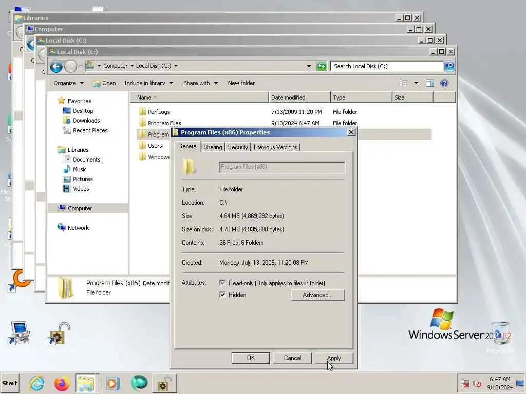Expand the address bar history dropdown
This screenshot has height=394, width=526.
[x=309, y=66]
